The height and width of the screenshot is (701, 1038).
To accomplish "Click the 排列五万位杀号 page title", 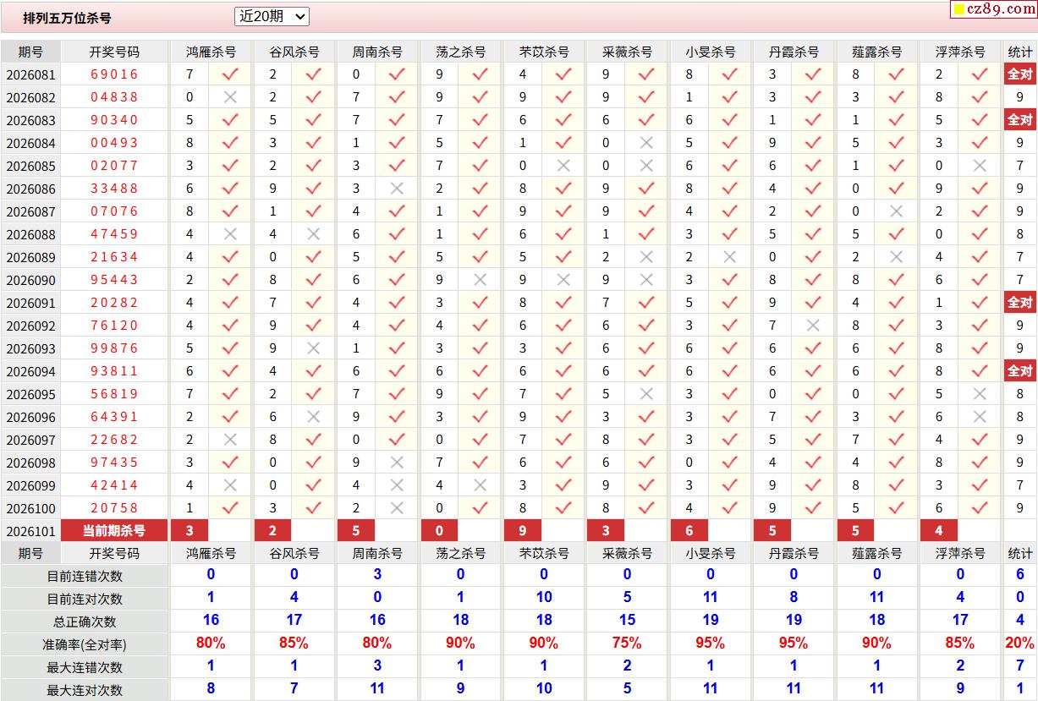I will pyautogui.click(x=67, y=18).
